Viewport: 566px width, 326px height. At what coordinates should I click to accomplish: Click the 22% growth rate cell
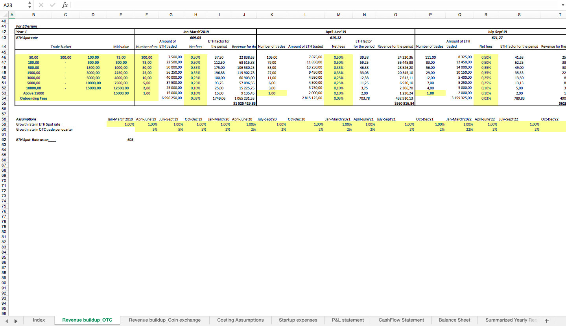point(469,129)
